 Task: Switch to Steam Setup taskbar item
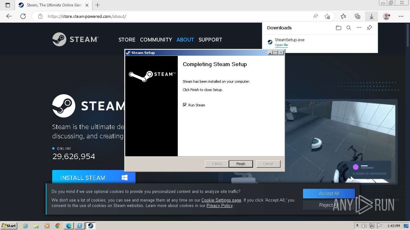tap(91, 226)
